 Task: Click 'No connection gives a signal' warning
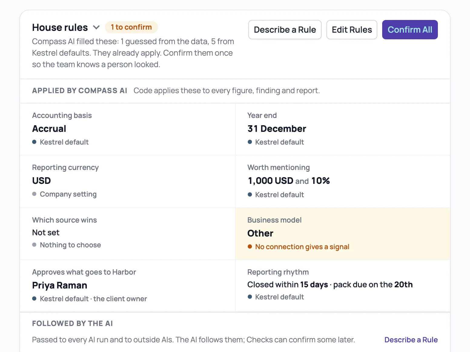(302, 247)
